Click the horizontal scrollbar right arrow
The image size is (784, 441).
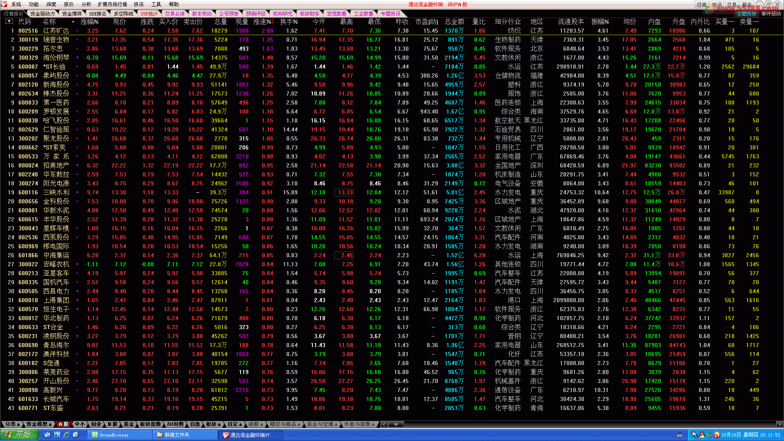click(x=780, y=424)
